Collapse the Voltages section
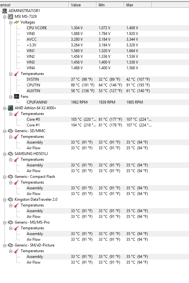Viewport: 189px width, 283px height. click(x=10, y=23)
